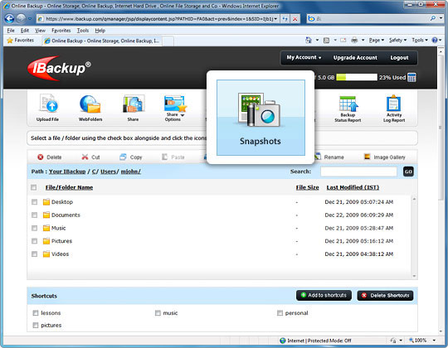The image size is (448, 348).
Task: Click the Help question mark icon
Action: pos(435,41)
